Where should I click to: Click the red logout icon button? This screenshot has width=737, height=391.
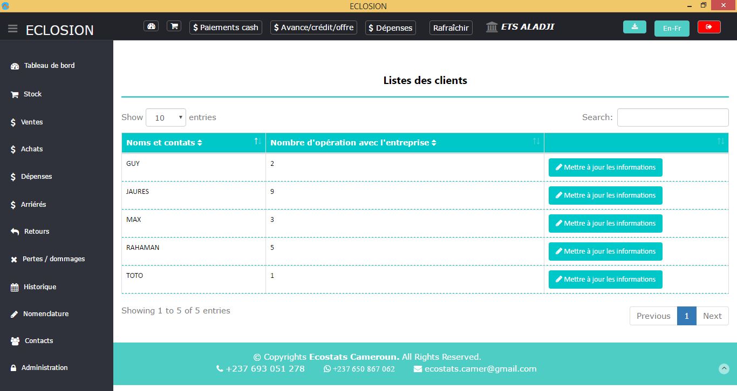[x=709, y=27]
